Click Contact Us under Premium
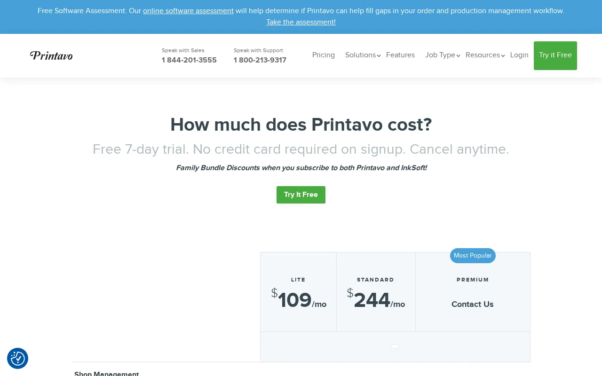 pyautogui.click(x=473, y=304)
